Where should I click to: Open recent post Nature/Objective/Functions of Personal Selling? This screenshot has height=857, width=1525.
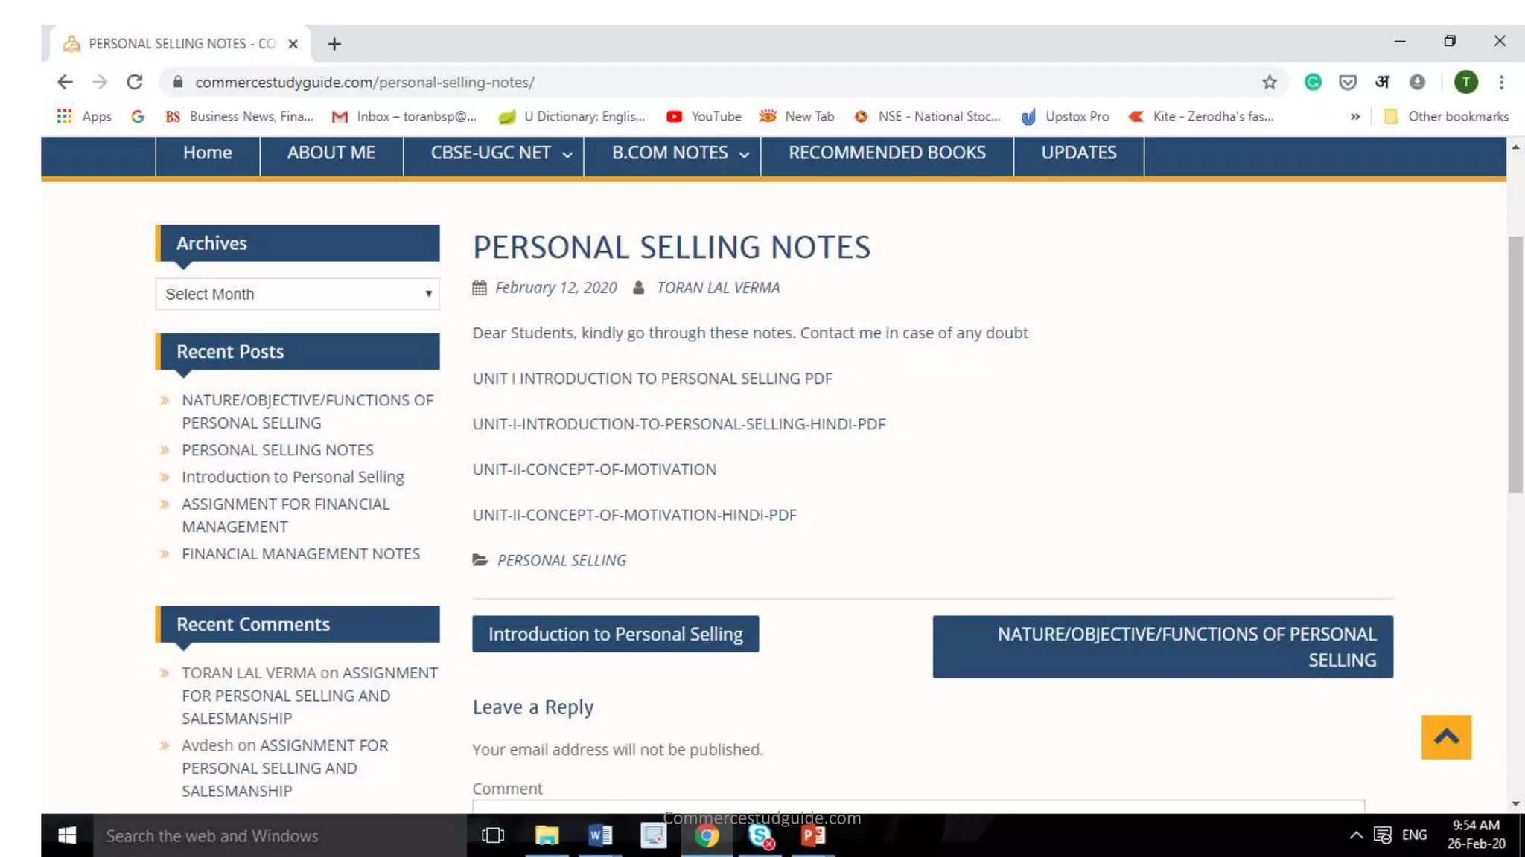pyautogui.click(x=308, y=411)
